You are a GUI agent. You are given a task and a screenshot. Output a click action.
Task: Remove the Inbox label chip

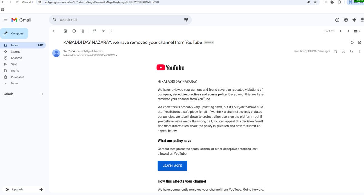[x=212, y=43]
